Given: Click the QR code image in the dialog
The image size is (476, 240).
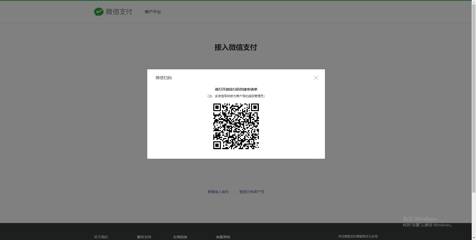Looking at the screenshot, I should [x=236, y=126].
